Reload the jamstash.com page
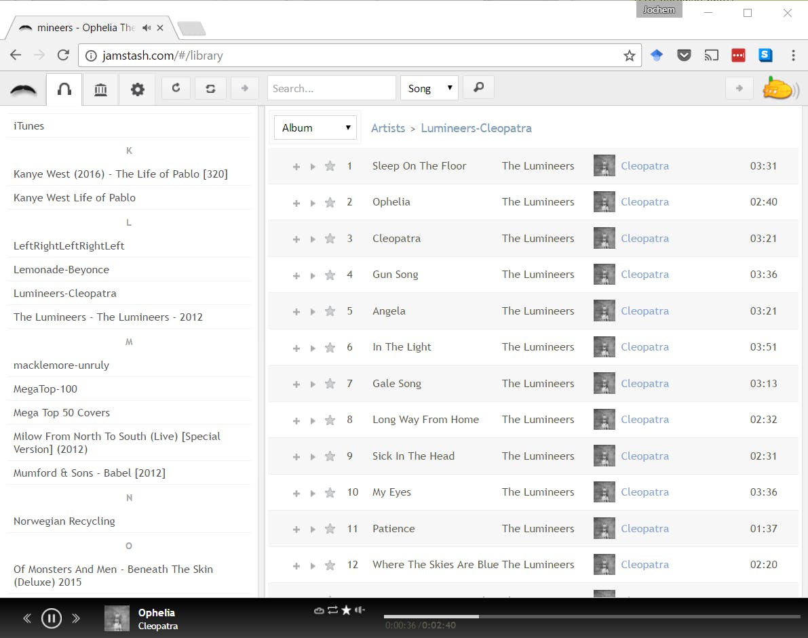808x638 pixels. point(63,55)
